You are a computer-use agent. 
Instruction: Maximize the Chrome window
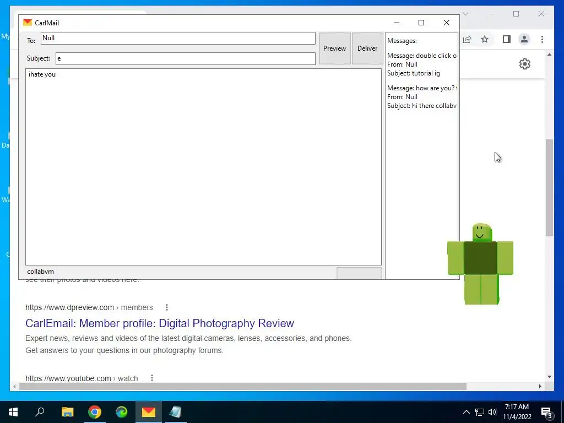click(x=516, y=14)
